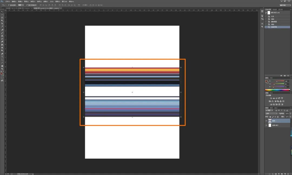
Task: Delete current history state trash icon
Action: [288, 76]
